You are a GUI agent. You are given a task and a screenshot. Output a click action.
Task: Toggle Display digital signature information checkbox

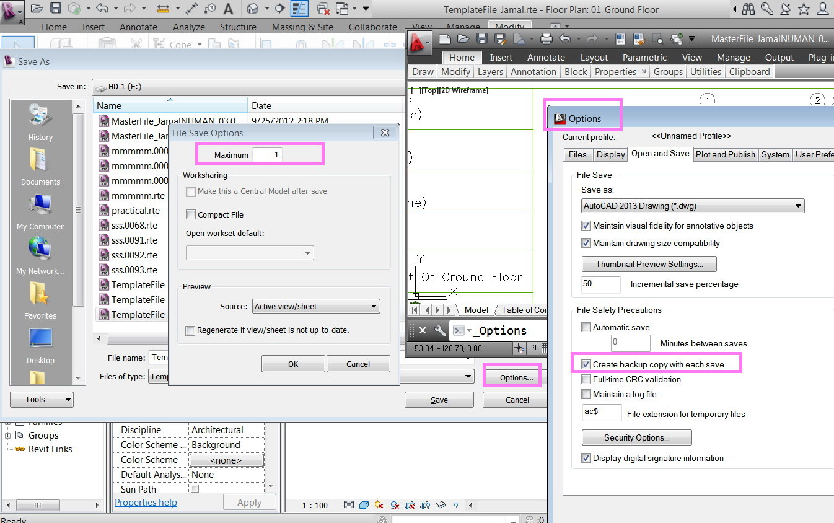(x=586, y=458)
